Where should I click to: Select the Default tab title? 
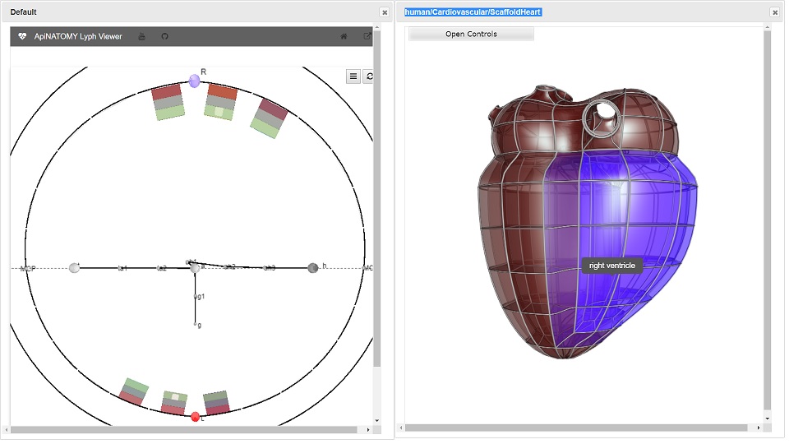[x=23, y=12]
